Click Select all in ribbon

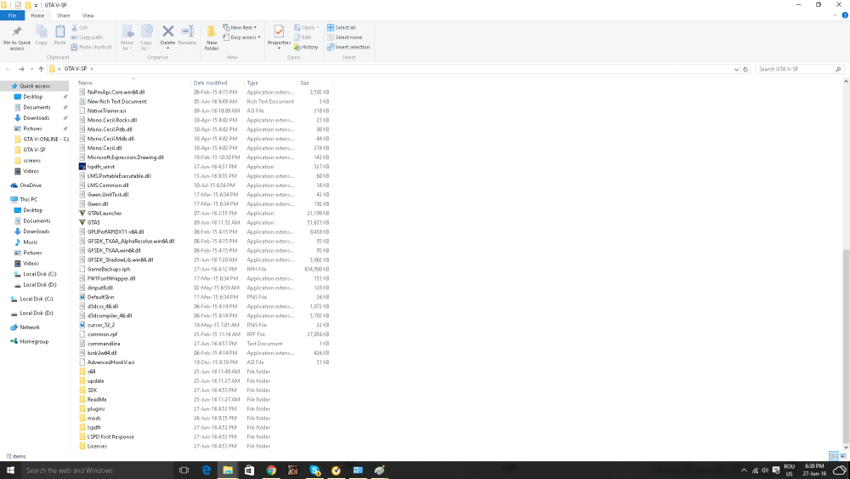[x=342, y=27]
